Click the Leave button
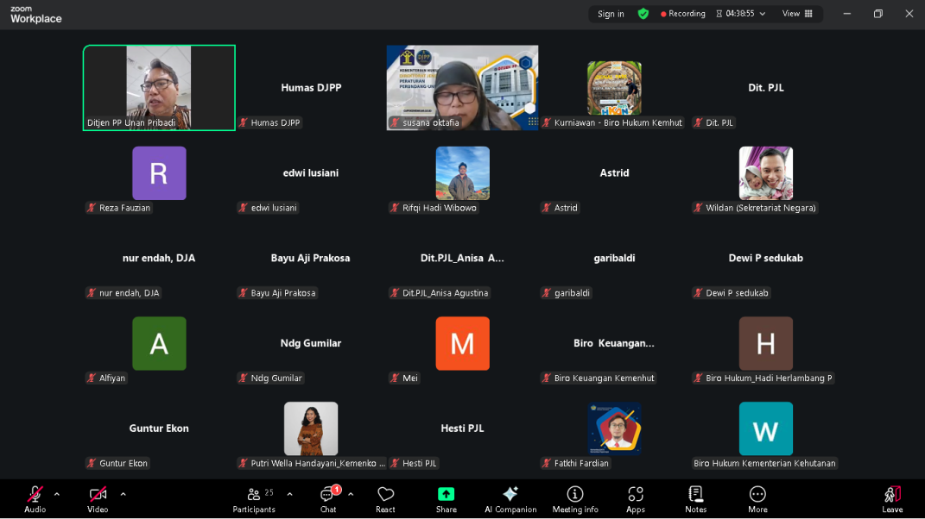The height and width of the screenshot is (519, 925). point(892,498)
